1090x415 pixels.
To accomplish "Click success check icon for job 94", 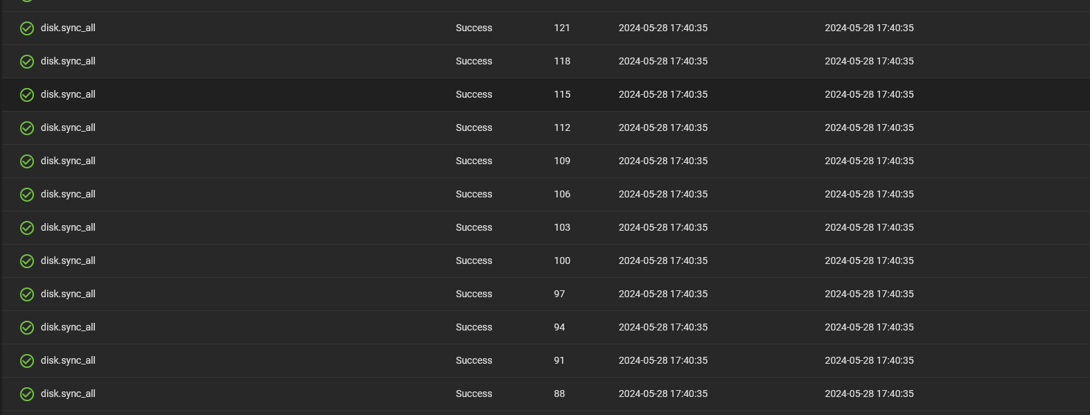I will coord(27,328).
